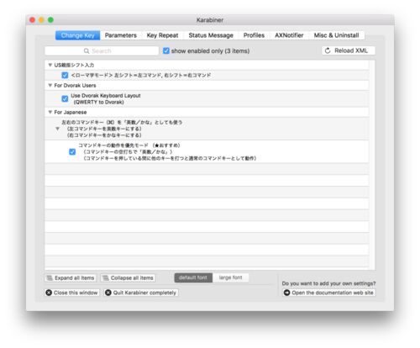Open the Profiles tab

(x=254, y=35)
